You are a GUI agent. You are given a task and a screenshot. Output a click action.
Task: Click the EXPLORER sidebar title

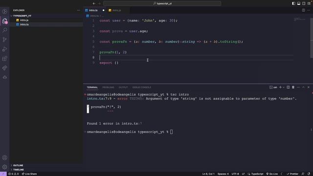click(x=19, y=10)
